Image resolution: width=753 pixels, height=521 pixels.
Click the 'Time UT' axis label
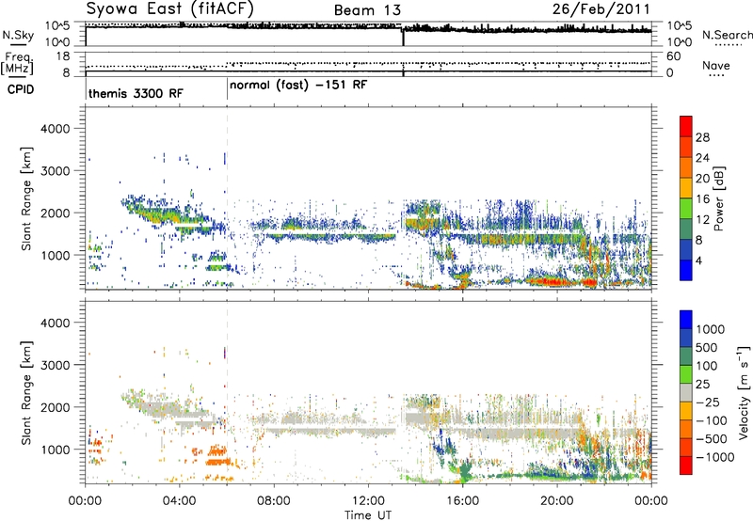click(x=368, y=515)
